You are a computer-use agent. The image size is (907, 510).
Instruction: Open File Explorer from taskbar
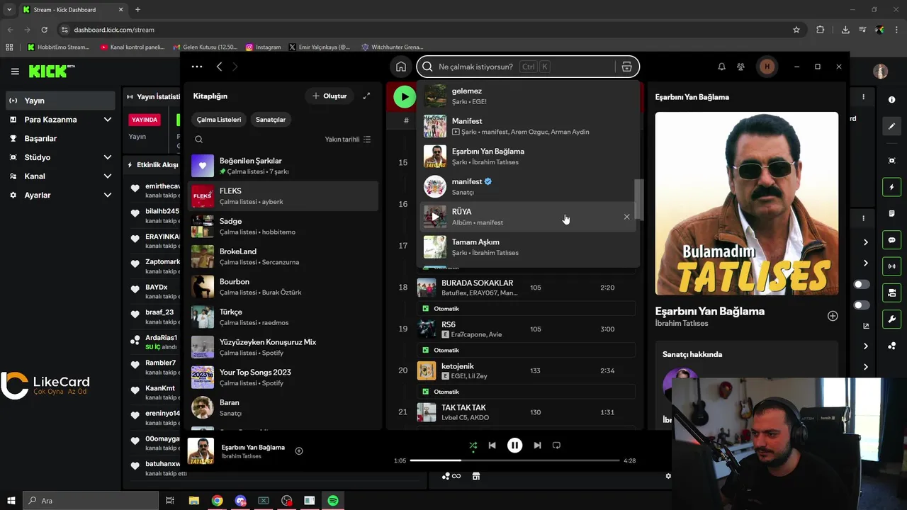tap(194, 501)
